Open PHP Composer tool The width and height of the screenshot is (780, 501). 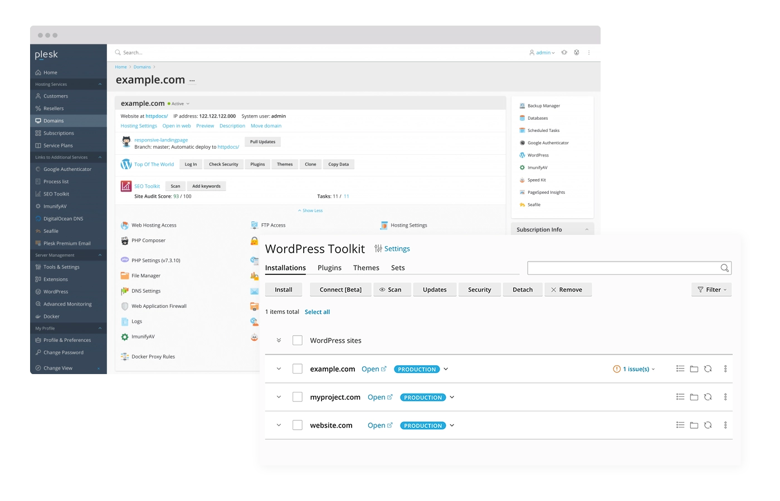click(148, 240)
